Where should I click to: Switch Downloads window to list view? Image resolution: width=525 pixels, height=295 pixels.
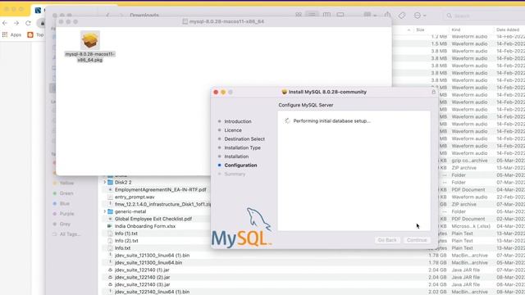[x=312, y=15]
